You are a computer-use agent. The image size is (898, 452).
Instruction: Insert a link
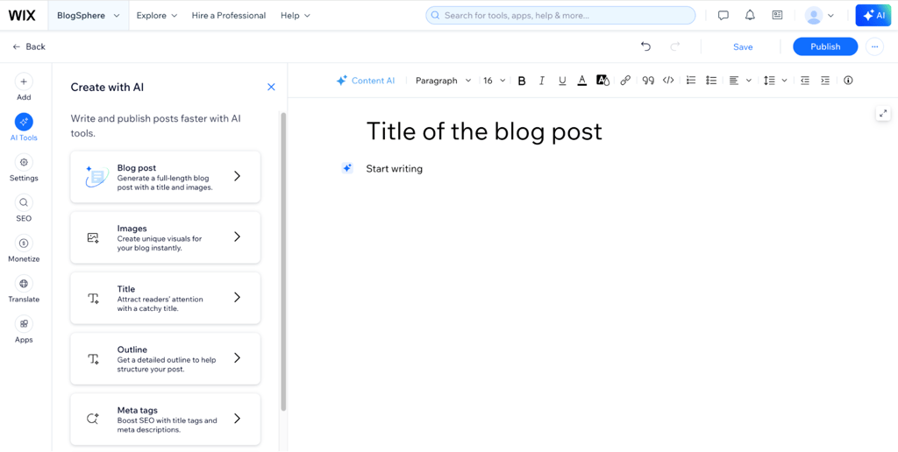(x=625, y=81)
